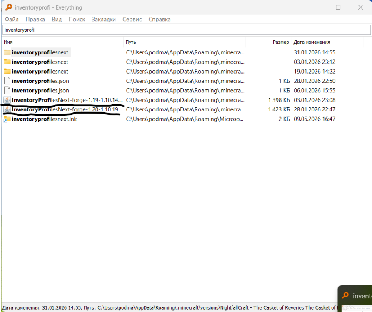Select InventoryProfilesNext-forge-1.20-1.10.19 file name

[x=67, y=109]
